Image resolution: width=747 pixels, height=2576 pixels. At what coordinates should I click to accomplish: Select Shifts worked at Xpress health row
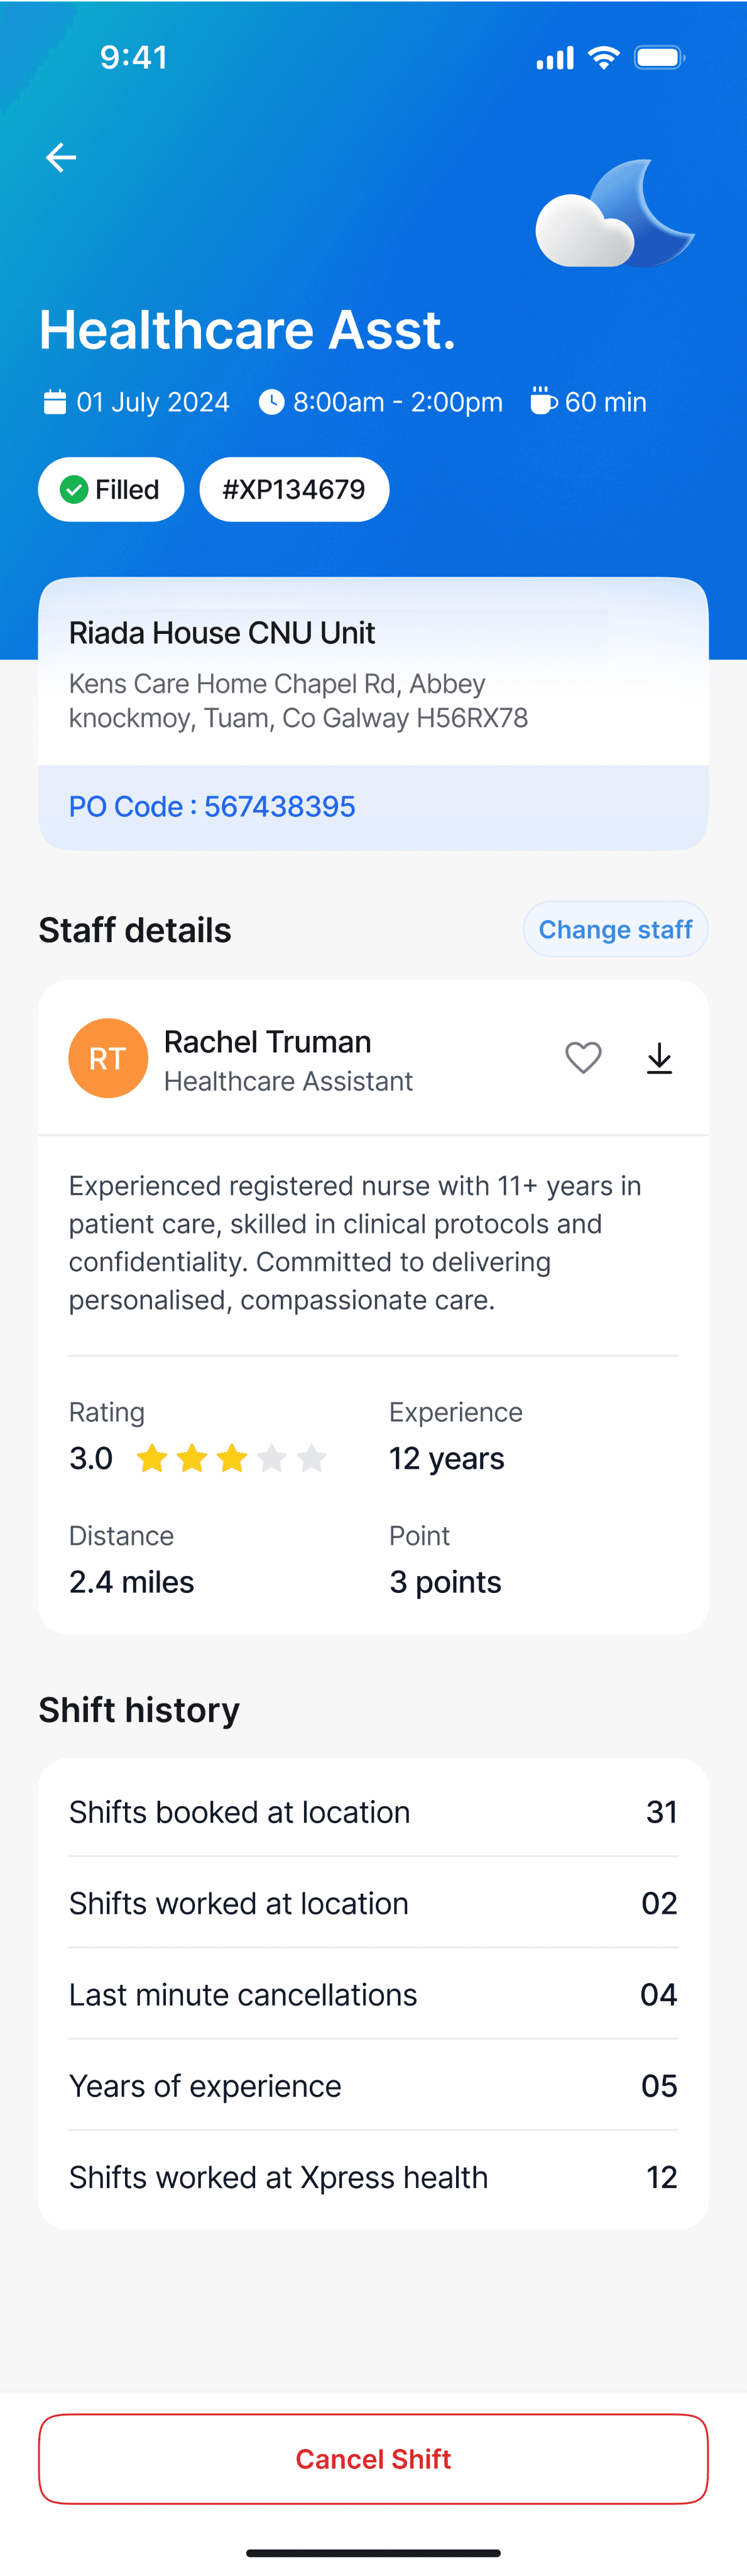click(373, 2177)
